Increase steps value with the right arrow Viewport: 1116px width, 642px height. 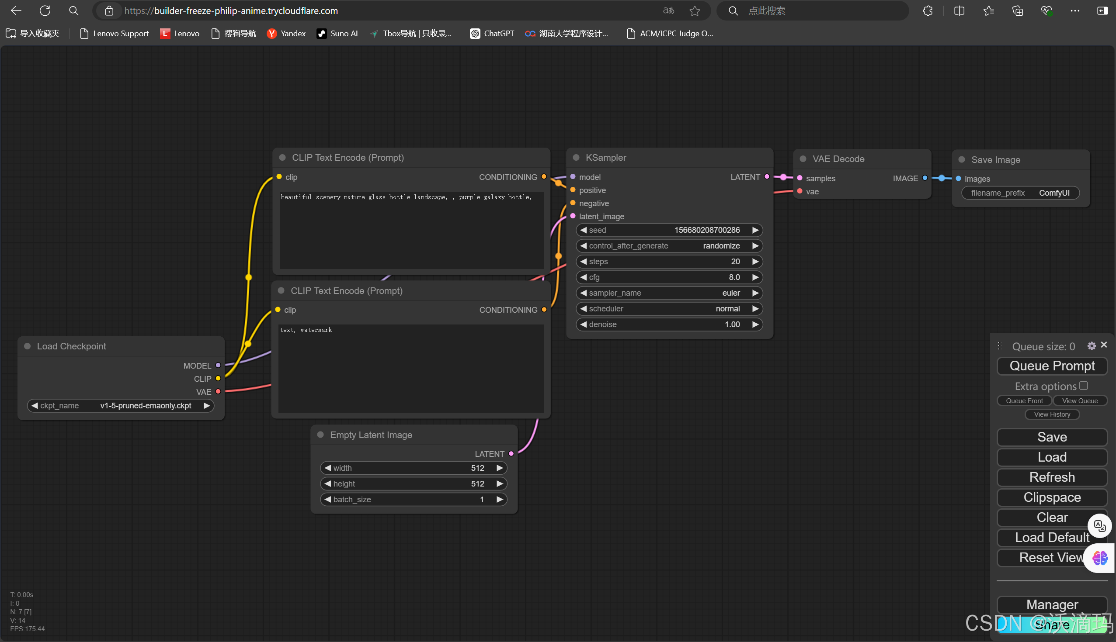755,262
